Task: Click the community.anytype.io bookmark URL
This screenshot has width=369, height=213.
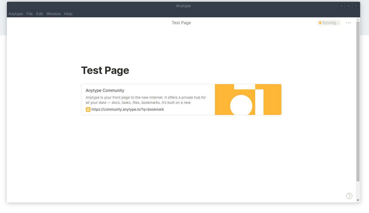Action: pos(128,109)
